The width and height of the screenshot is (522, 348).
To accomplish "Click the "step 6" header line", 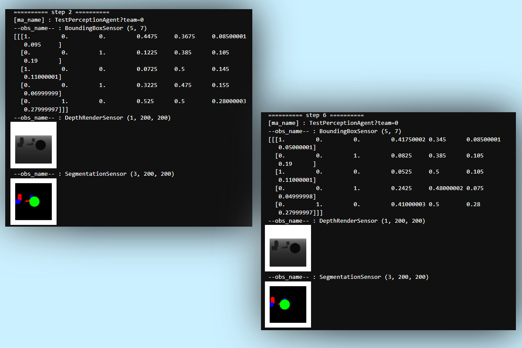I will [x=316, y=115].
